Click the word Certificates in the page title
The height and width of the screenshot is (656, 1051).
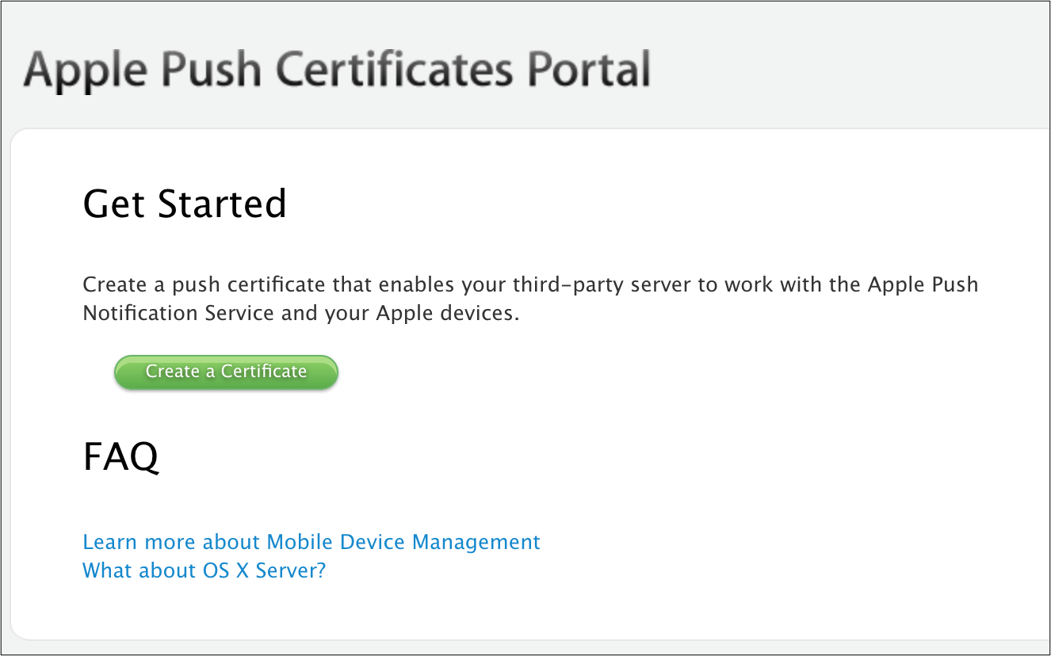click(395, 70)
